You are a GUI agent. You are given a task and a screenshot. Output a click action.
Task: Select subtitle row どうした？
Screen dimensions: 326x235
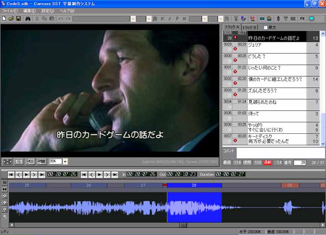(x=271, y=59)
